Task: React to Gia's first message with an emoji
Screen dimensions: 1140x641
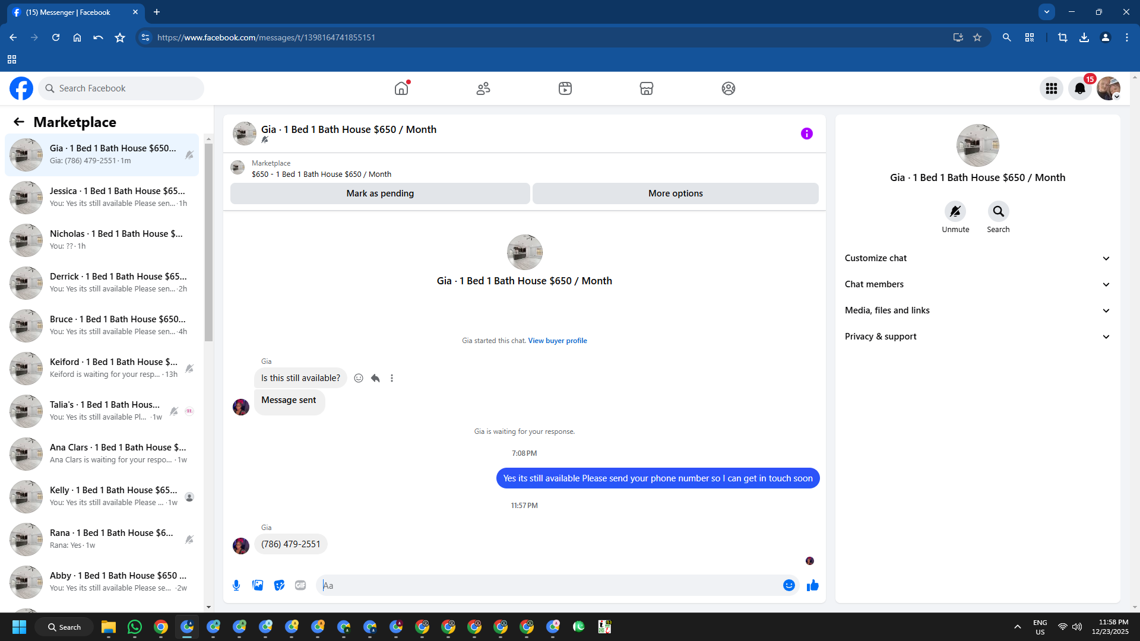Action: click(x=359, y=378)
